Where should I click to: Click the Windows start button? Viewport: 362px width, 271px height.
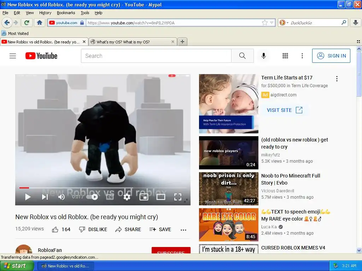pyautogui.click(x=17, y=266)
